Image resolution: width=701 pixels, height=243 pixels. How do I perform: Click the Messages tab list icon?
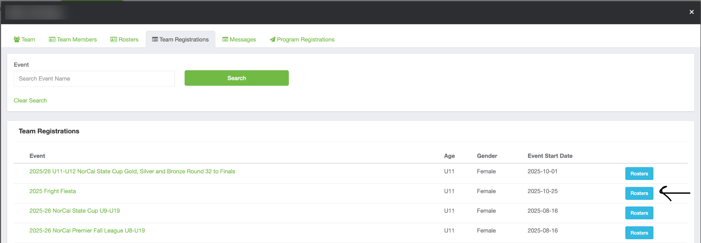[x=225, y=39]
